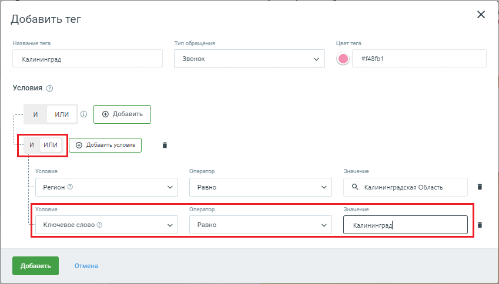This screenshot has width=499, height=284.
Task: Click the help icon next to Условия
Action: pyautogui.click(x=49, y=89)
